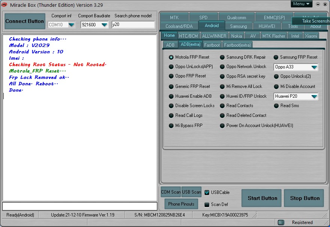
Task: Switch to the Qualcomm tab
Action: tap(237, 17)
